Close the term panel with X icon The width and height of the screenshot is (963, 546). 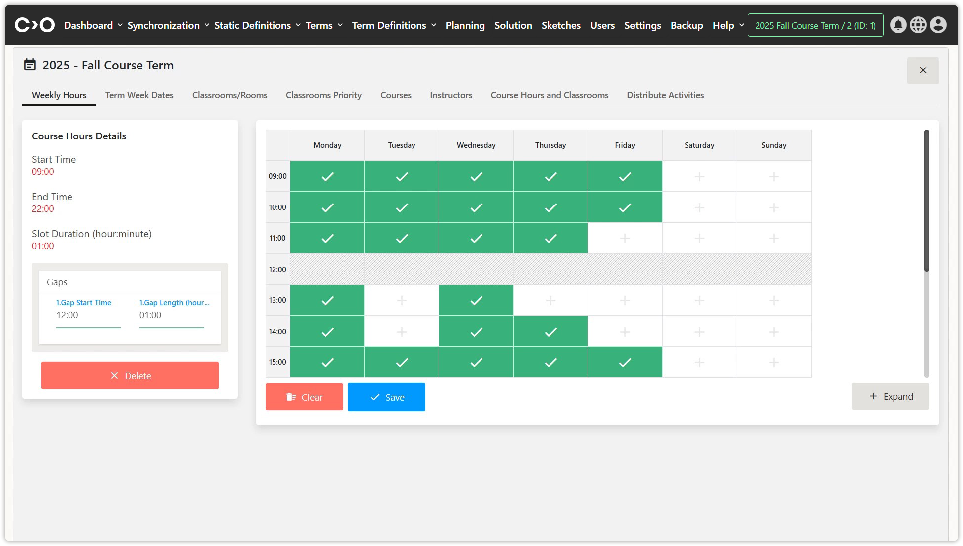tap(923, 70)
